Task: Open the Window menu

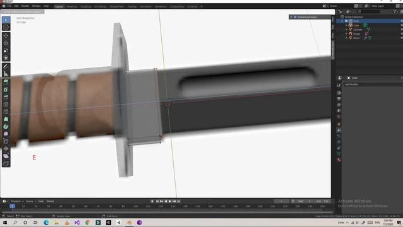Action: (x=37, y=6)
